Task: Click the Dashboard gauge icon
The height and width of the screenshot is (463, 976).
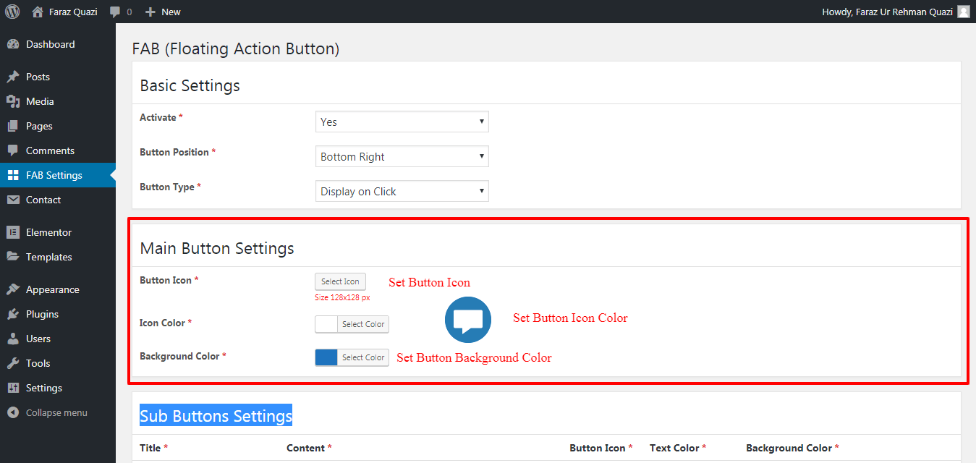Action: point(12,44)
